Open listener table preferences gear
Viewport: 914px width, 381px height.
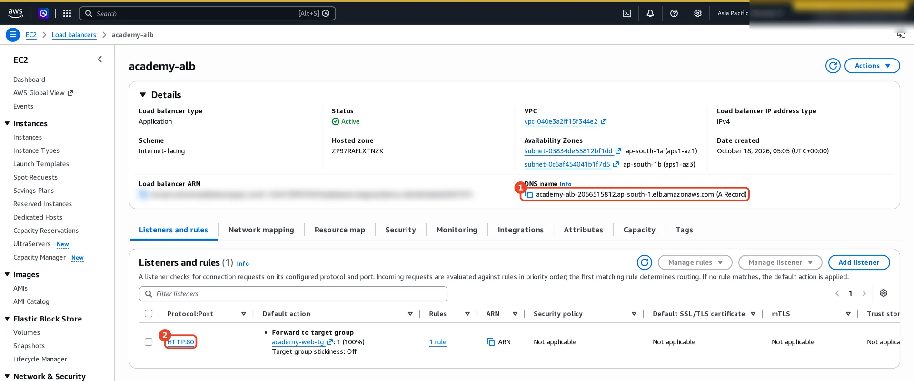[x=884, y=293]
